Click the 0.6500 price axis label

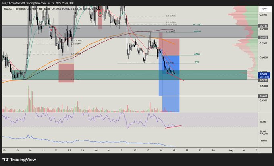pyautogui.click(x=263, y=43)
